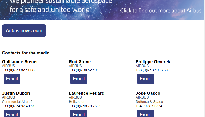205x117 pixels.
Task: Email Philippe Gmerek
Action: pos(146,79)
